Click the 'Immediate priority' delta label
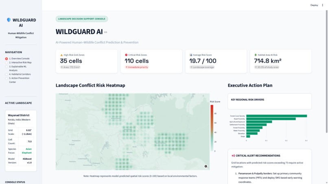This screenshot has width=328, height=184. coord(137,67)
